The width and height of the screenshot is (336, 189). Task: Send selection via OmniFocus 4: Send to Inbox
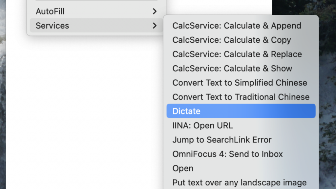(x=227, y=154)
